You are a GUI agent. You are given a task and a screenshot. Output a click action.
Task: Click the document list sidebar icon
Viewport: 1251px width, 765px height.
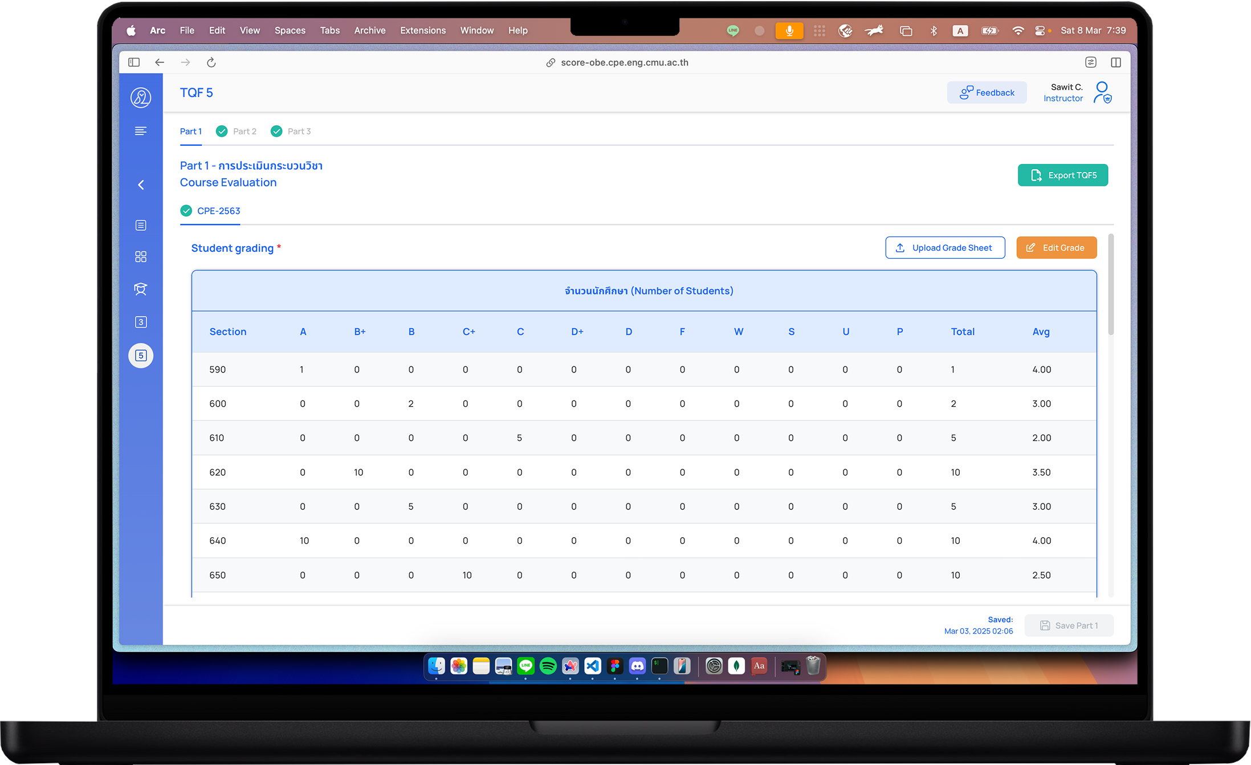tap(141, 226)
